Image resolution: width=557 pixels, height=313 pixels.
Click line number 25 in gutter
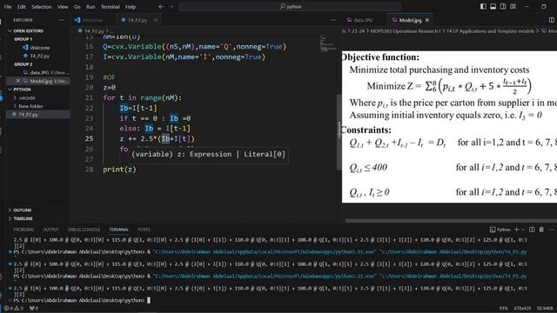[89, 139]
